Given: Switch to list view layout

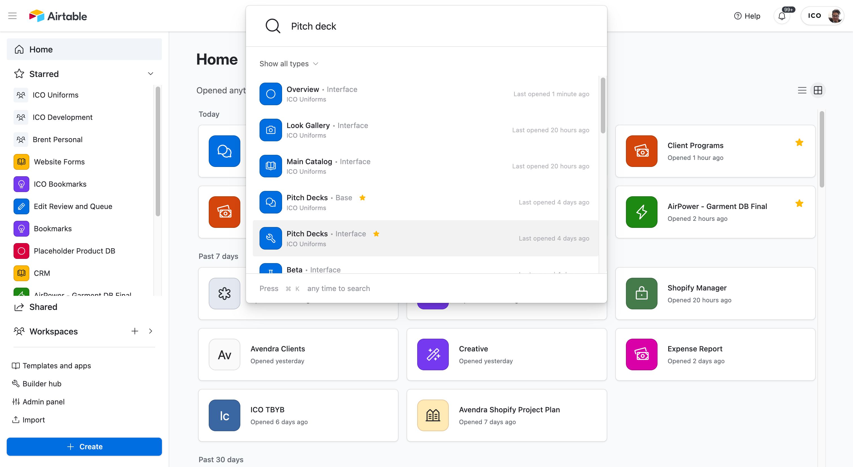Looking at the screenshot, I should [802, 90].
